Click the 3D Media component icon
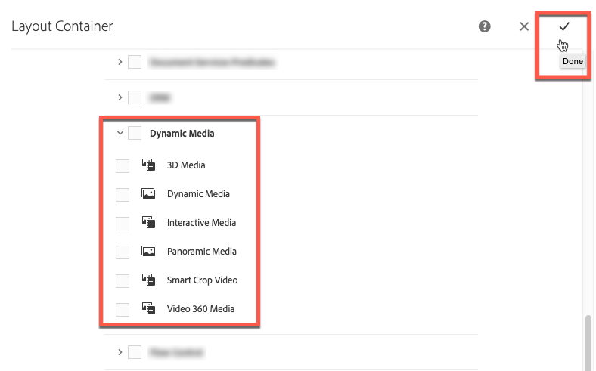The width and height of the screenshot is (596, 371). (x=148, y=165)
